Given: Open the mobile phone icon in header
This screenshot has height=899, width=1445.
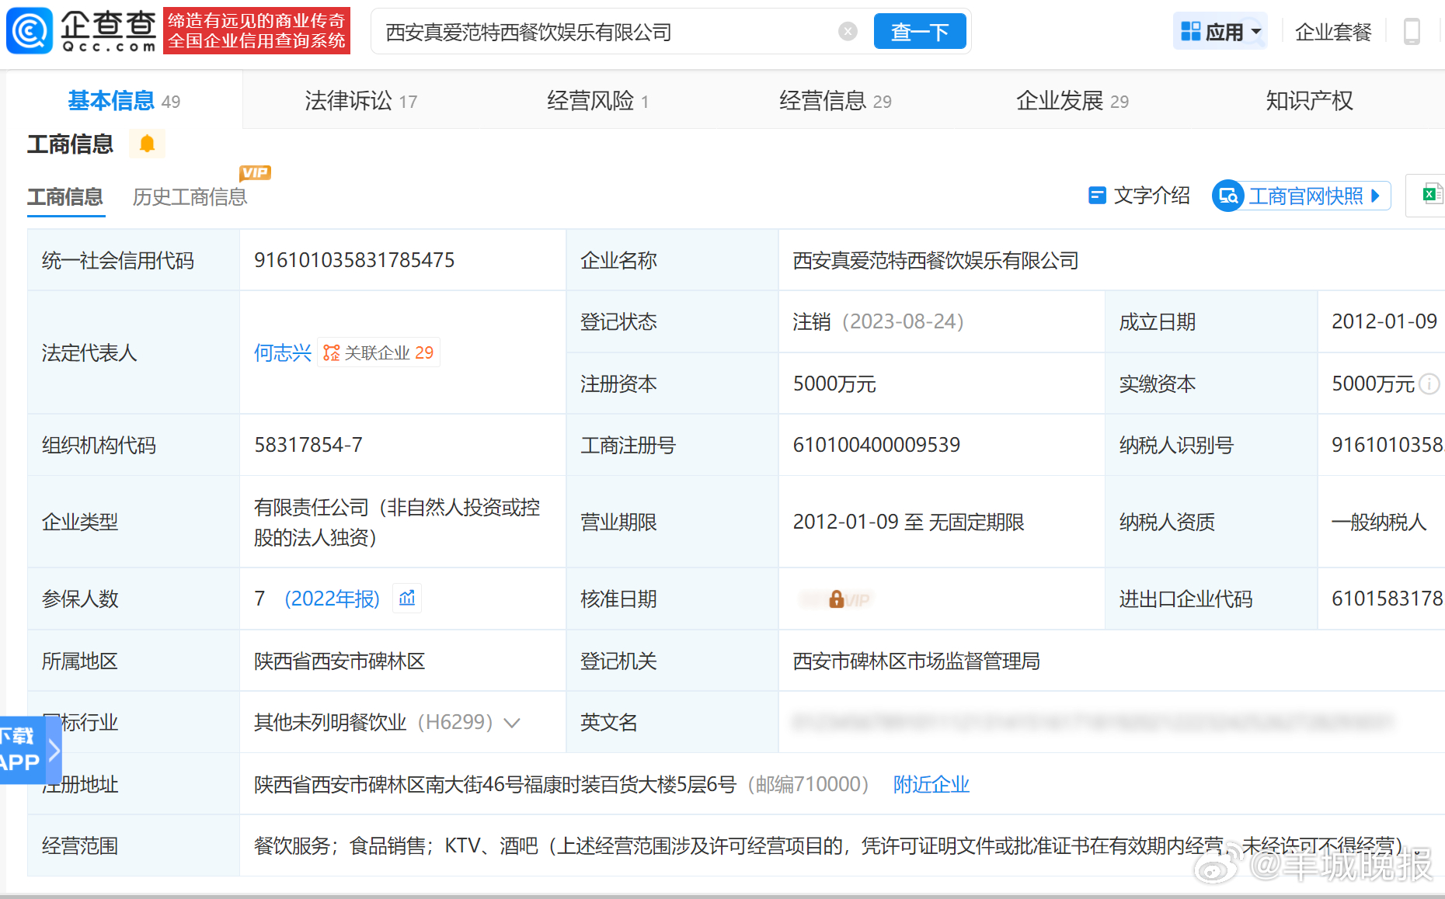Looking at the screenshot, I should coord(1412,32).
